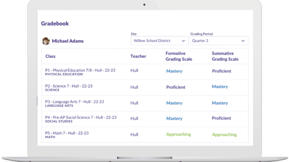Click Michael Adams profile avatar
The width and height of the screenshot is (289, 162).
pyautogui.click(x=46, y=41)
